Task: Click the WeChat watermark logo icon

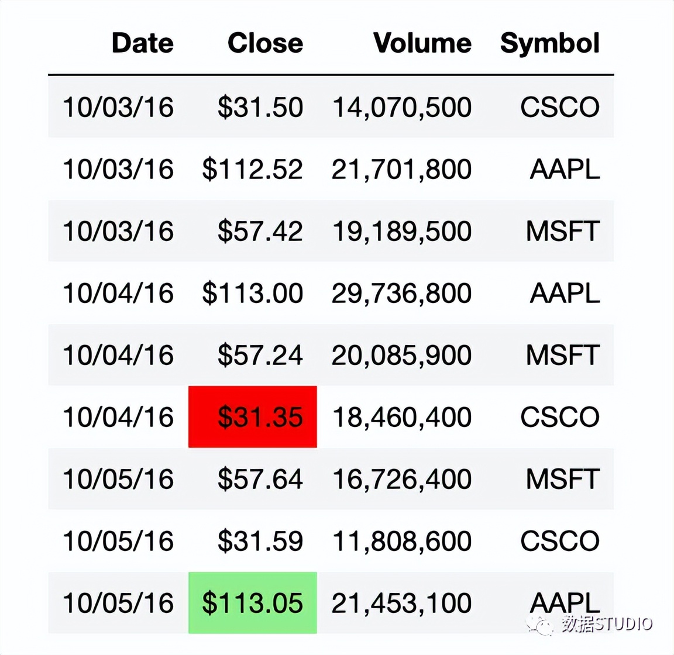Action: (x=539, y=624)
